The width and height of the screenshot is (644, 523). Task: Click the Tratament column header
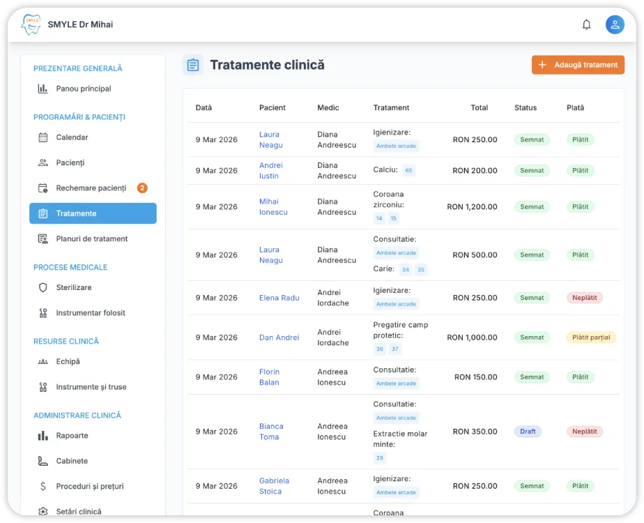[x=391, y=107]
